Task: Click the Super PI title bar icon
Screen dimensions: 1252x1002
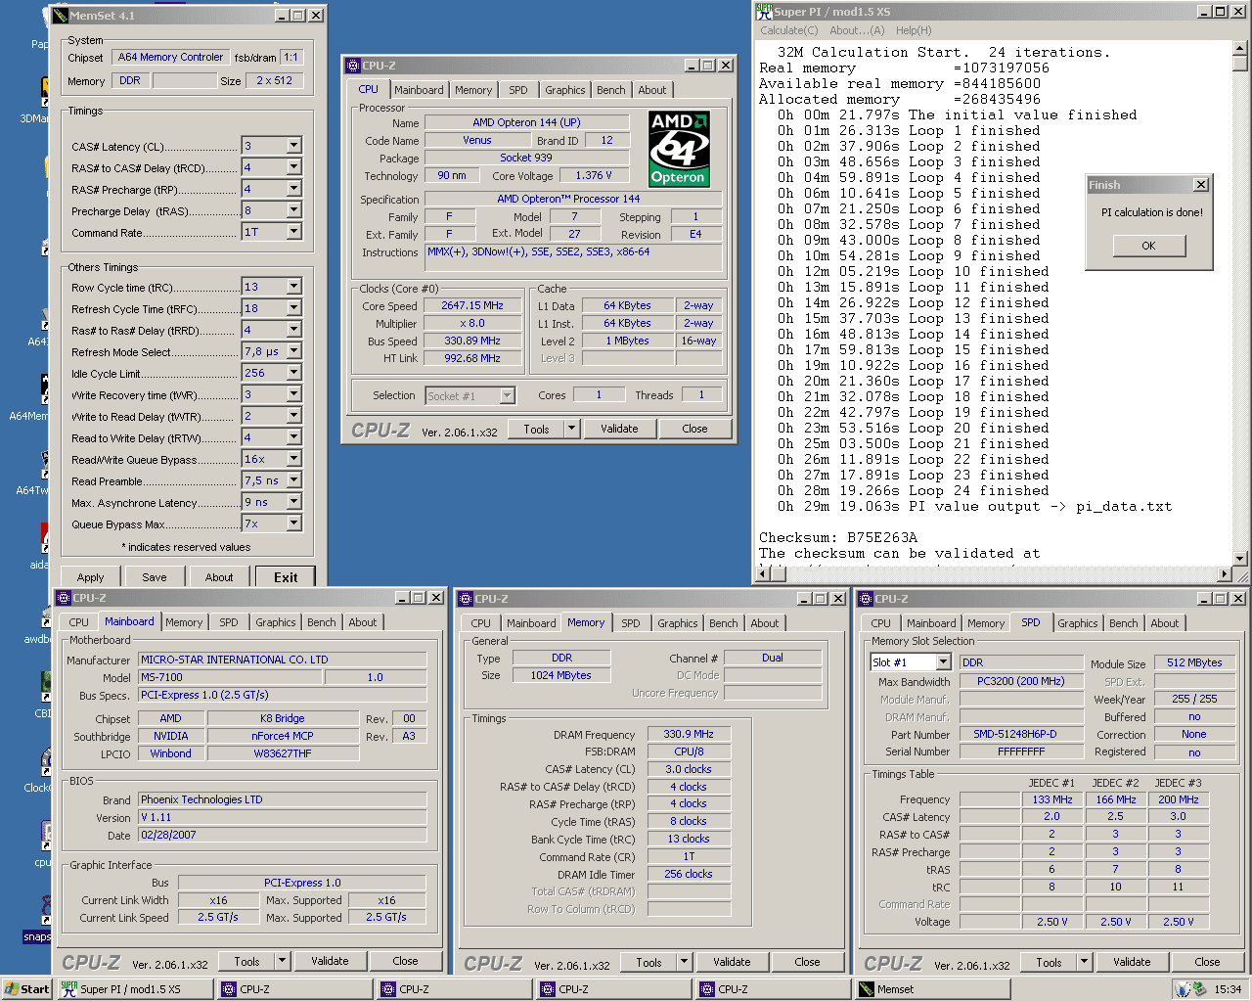Action: click(764, 11)
